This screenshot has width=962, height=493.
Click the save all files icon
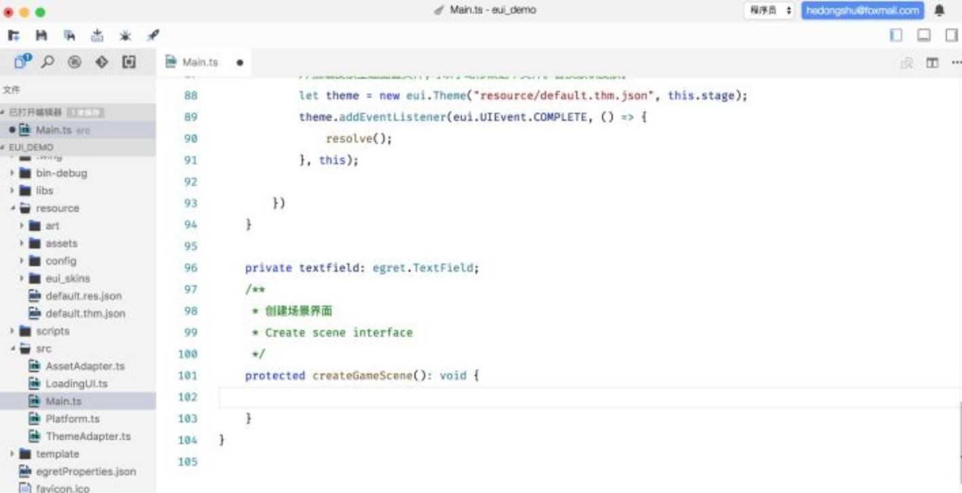point(69,35)
